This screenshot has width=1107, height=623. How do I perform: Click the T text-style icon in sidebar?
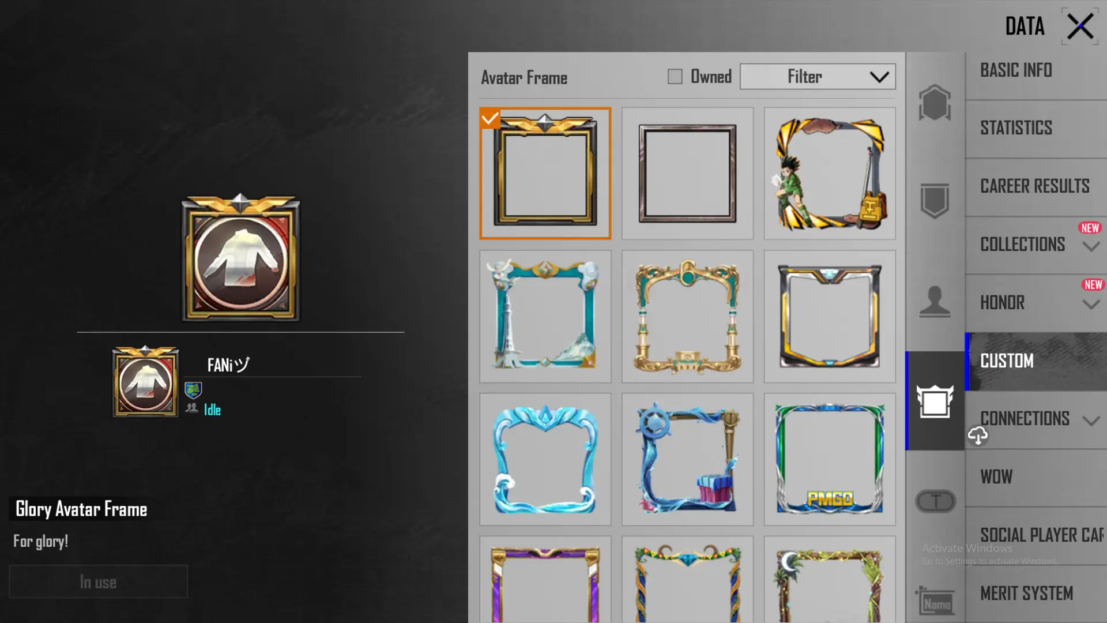[935, 501]
